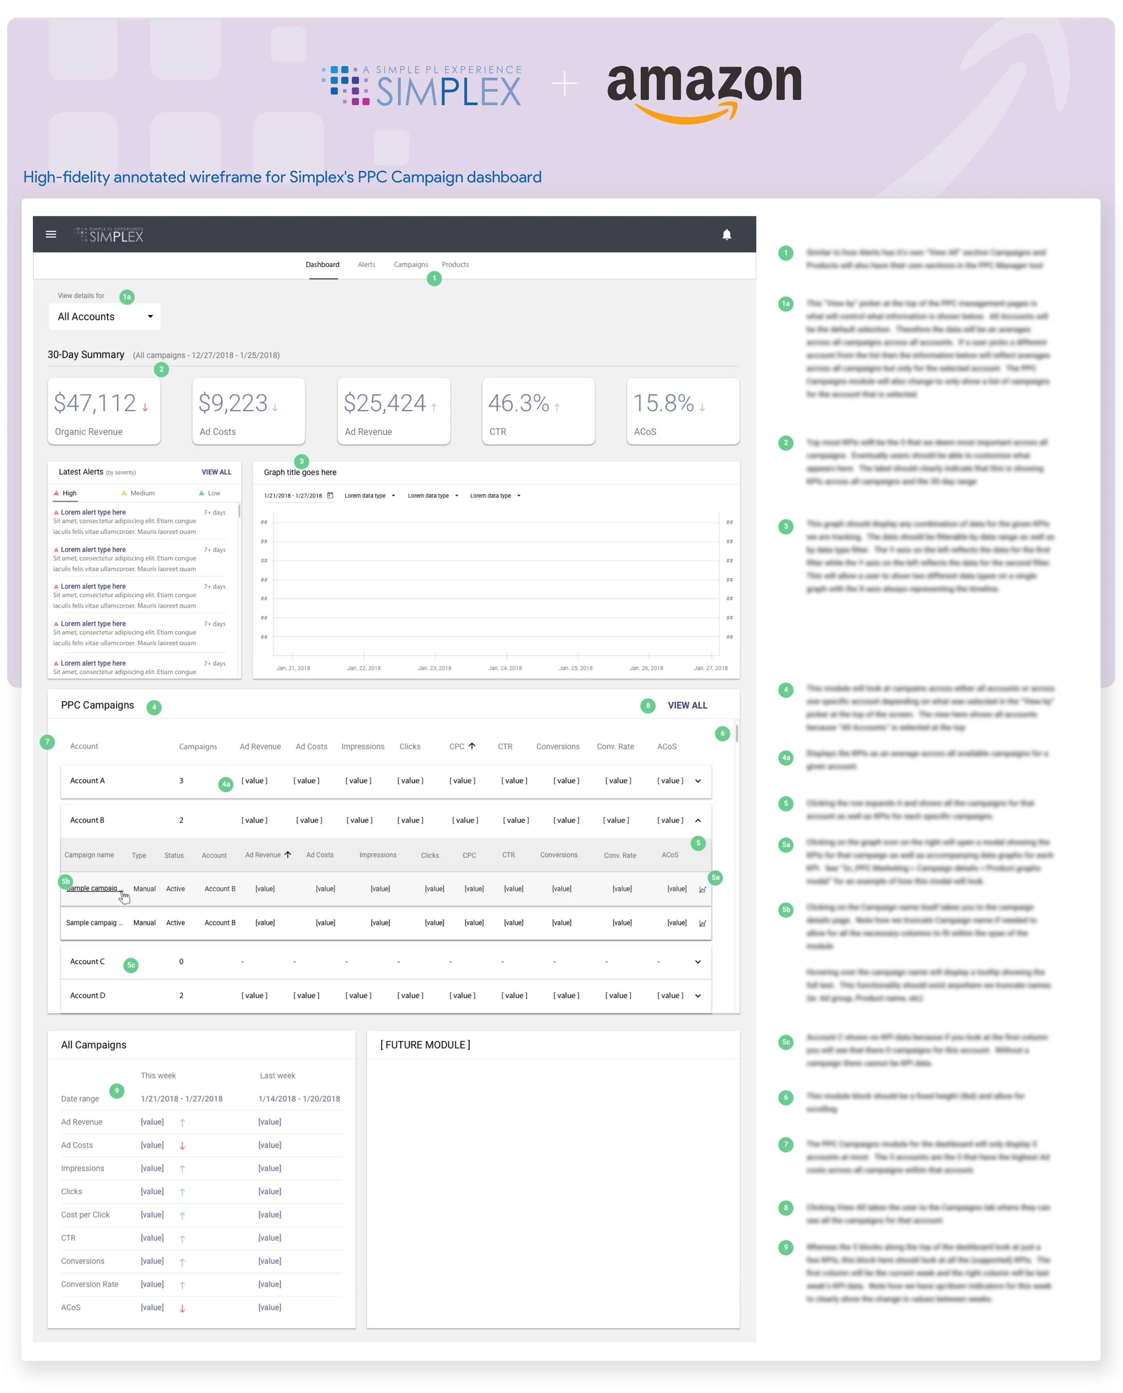Collapse the Account B row chevron

pos(698,821)
